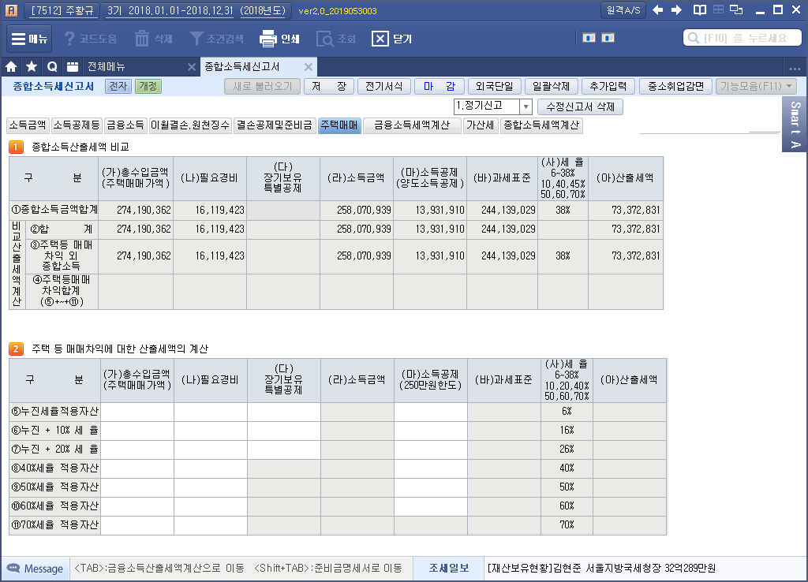
Task: Toggle the 개정 button
Action: pos(148,87)
